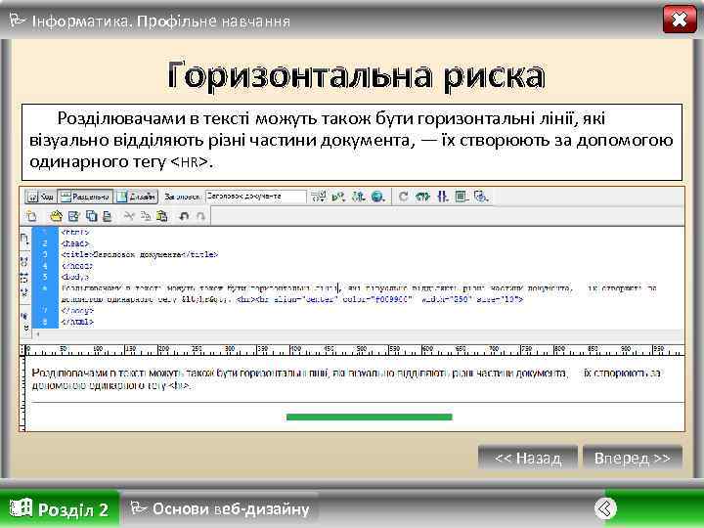This screenshot has width=704, height=528.
Task: Click the open documents icon in coding sidebar
Action: (x=24, y=239)
